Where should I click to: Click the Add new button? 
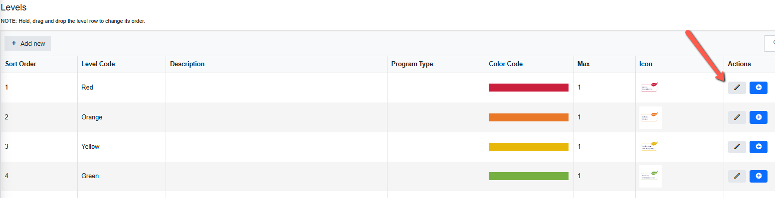pos(28,43)
